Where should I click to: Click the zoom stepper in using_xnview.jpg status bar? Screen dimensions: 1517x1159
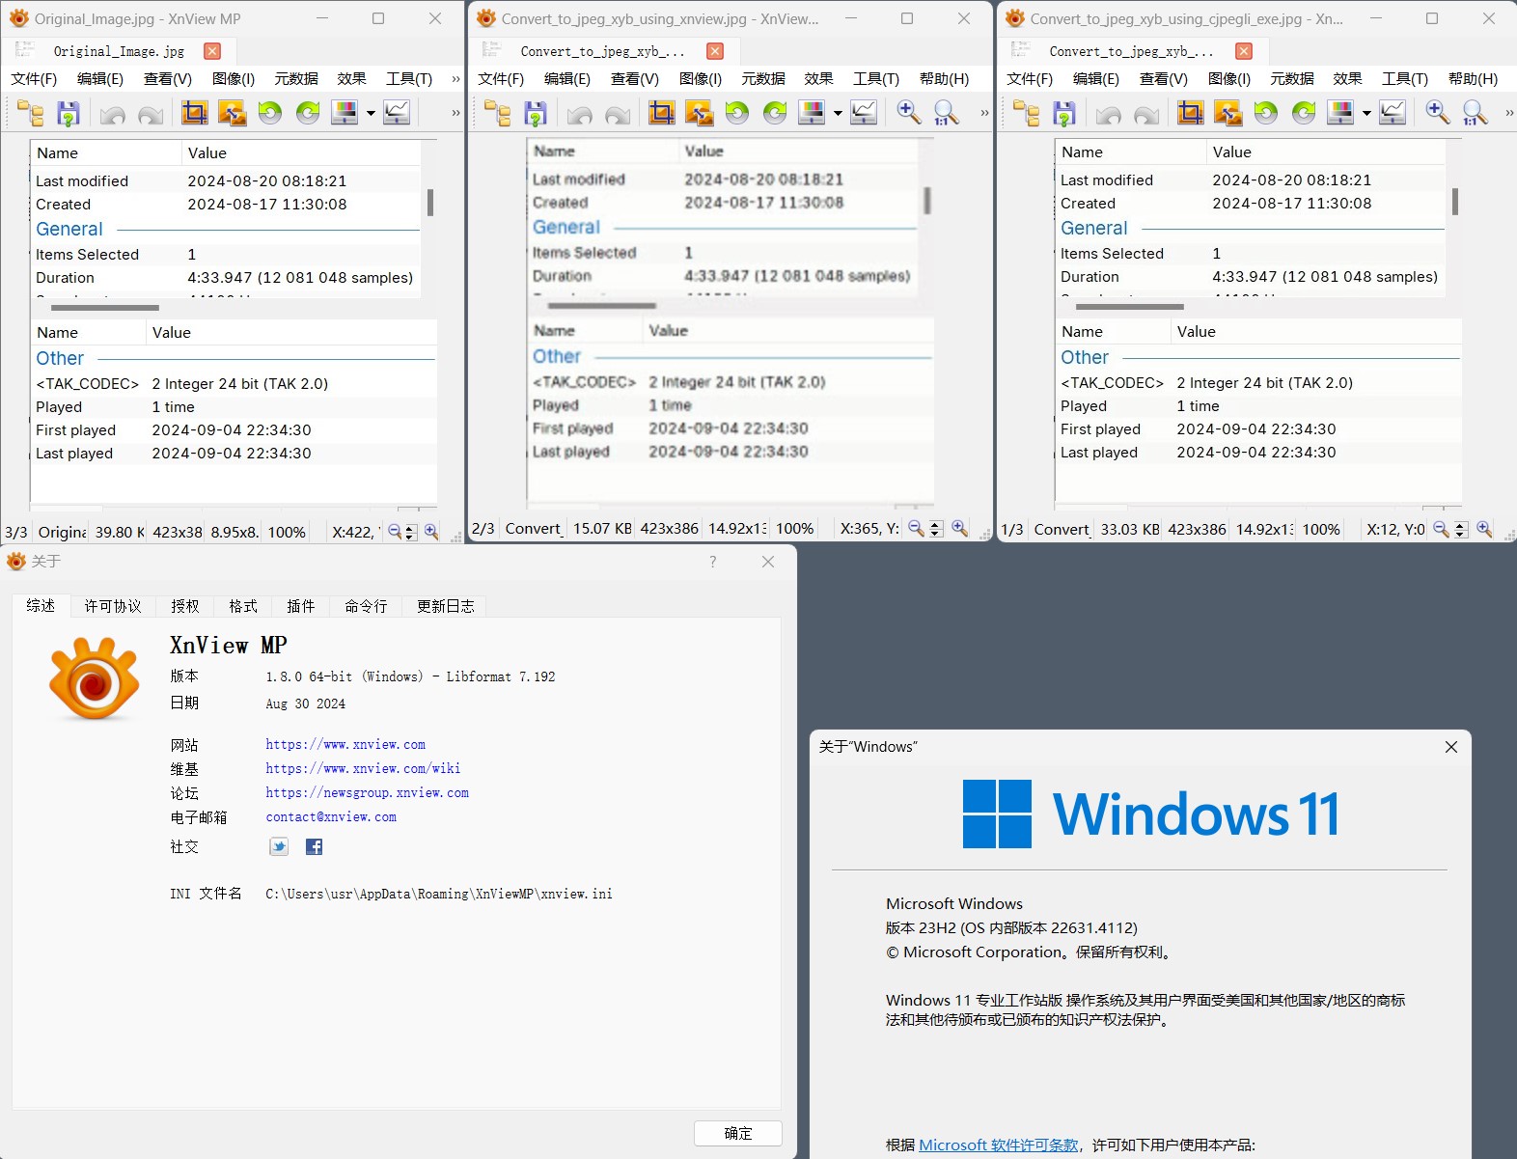point(935,529)
